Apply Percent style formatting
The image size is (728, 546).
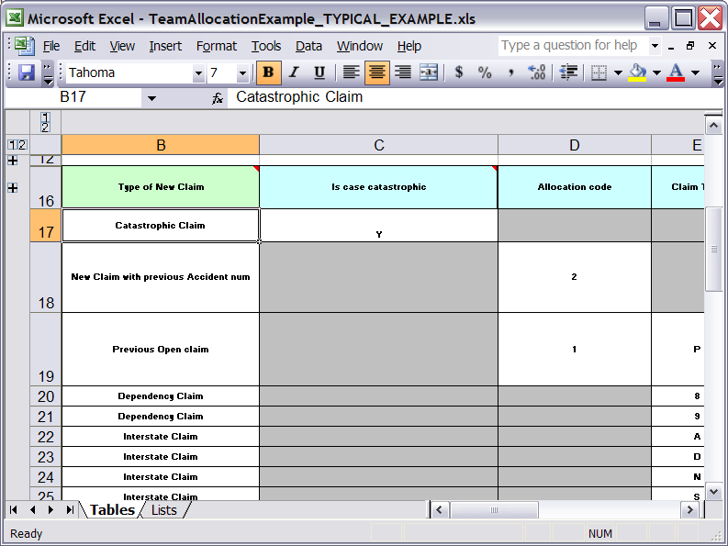[485, 73]
